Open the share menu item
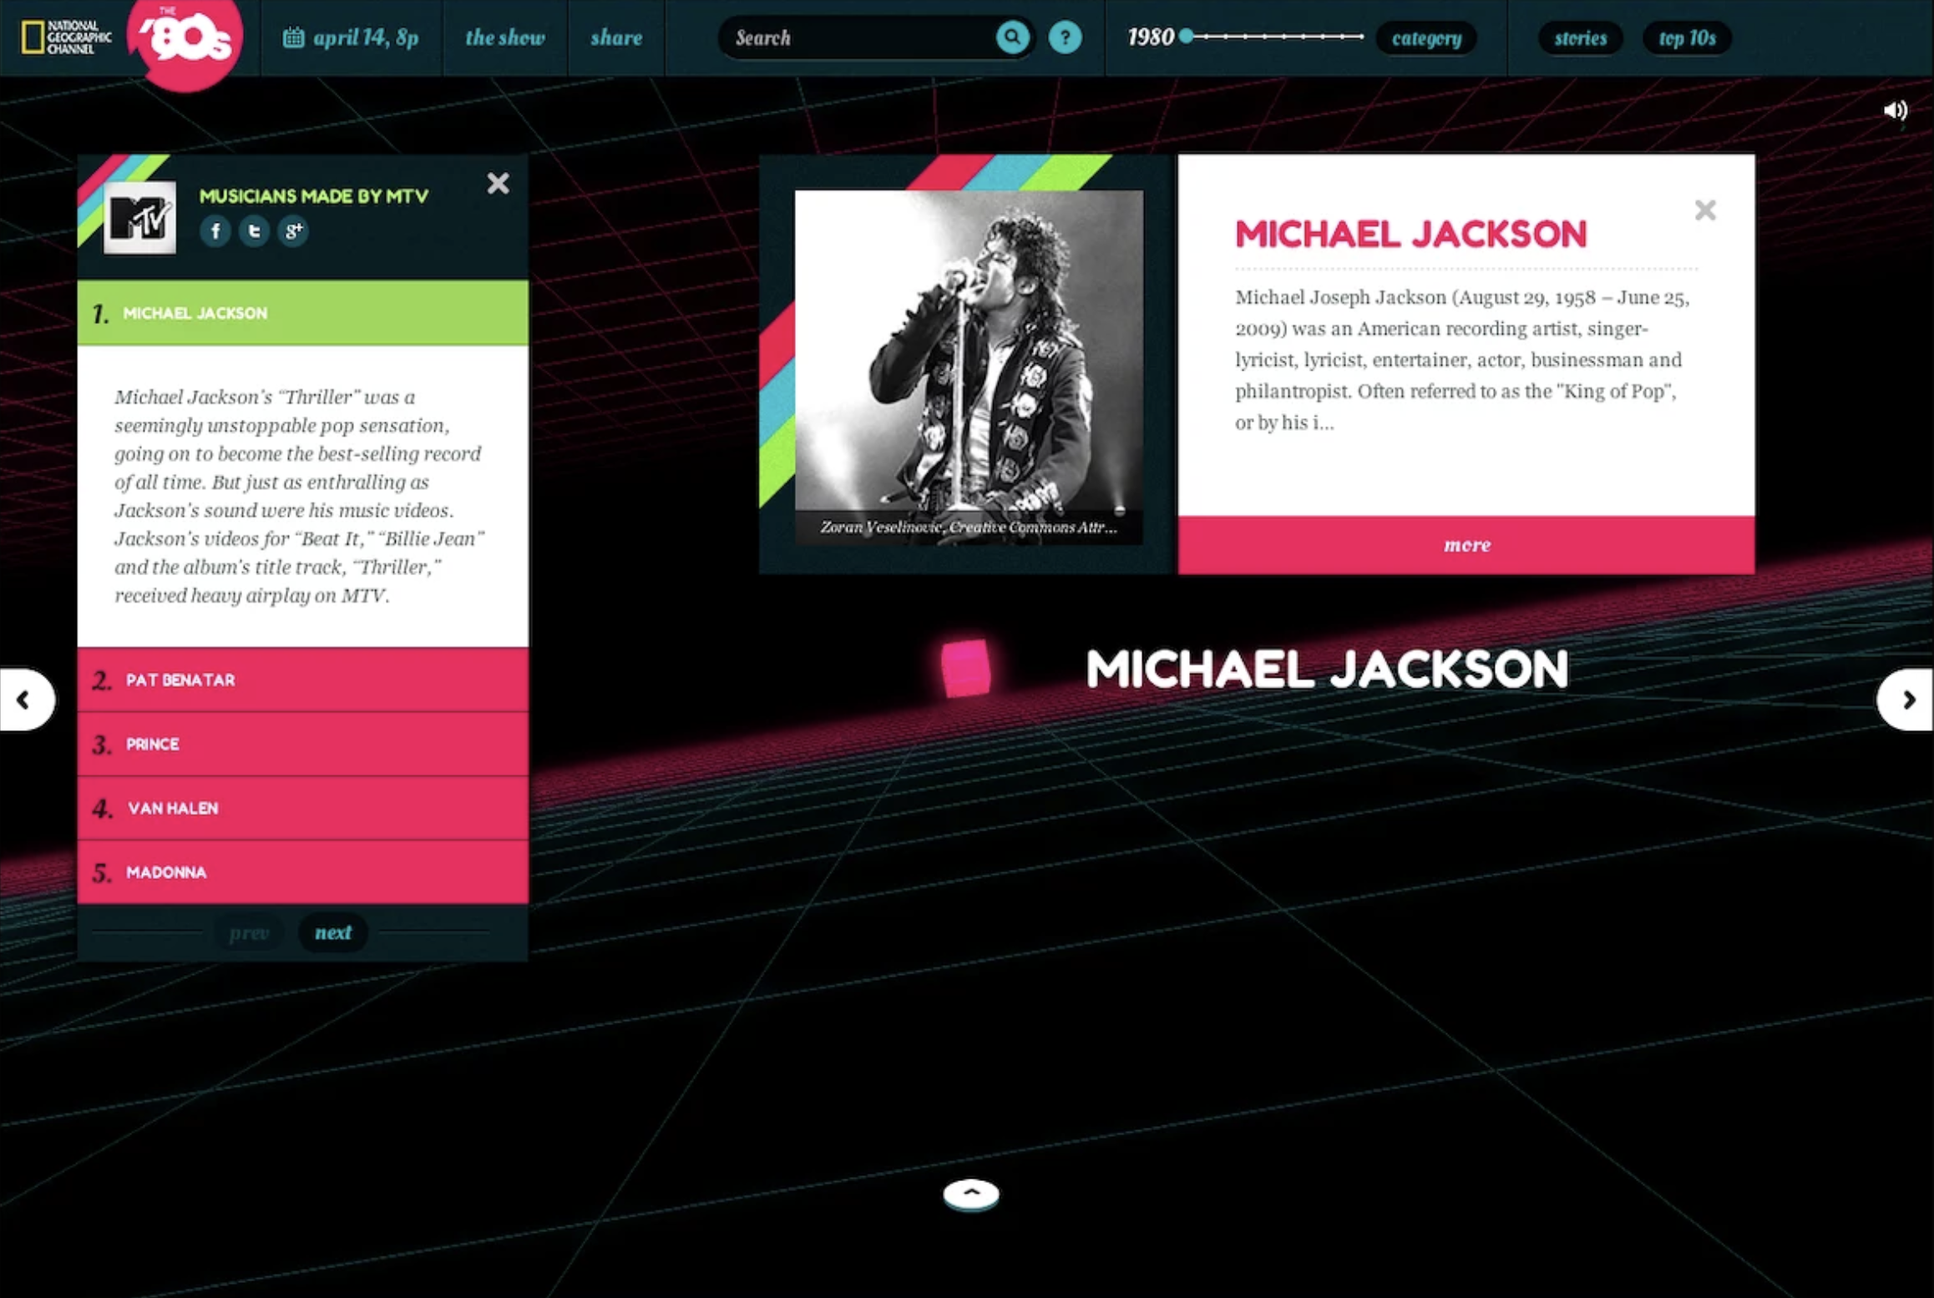The width and height of the screenshot is (1934, 1298). click(x=616, y=38)
